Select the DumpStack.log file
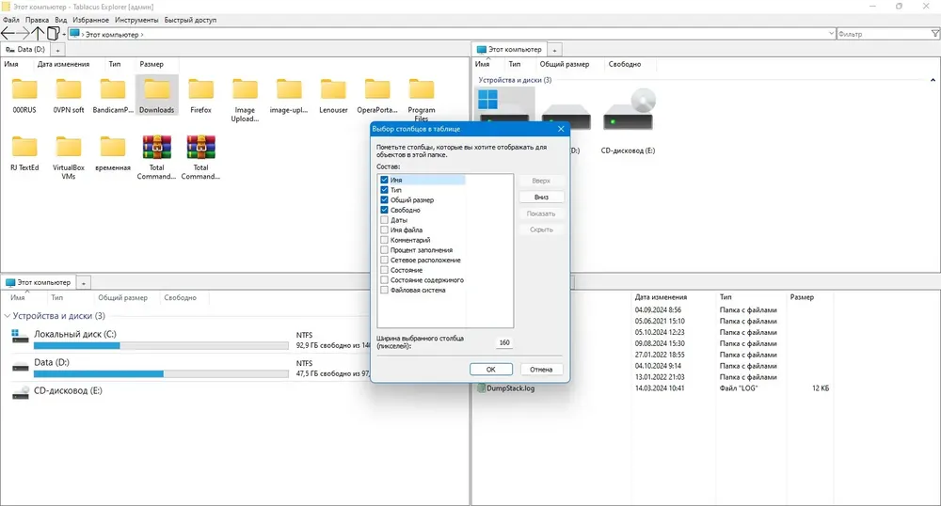The image size is (941, 506). 506,388
